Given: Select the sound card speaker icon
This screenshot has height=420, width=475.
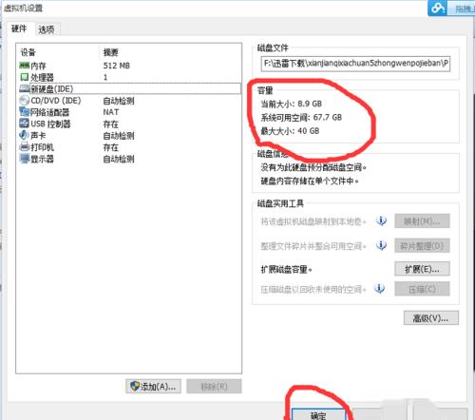Looking at the screenshot, I should [24, 135].
